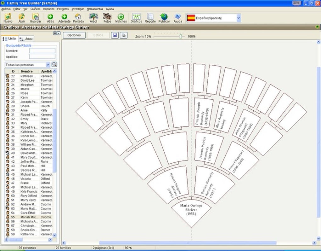Click the Apellido input field
The width and height of the screenshot is (321, 251).
[x=42, y=56]
